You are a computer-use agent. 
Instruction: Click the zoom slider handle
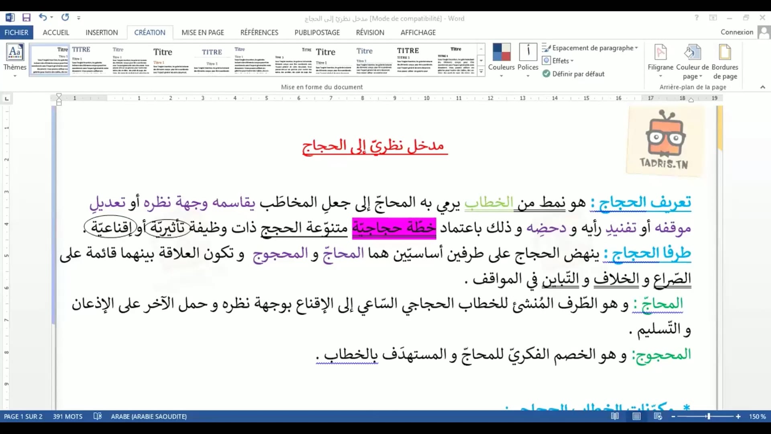pos(709,416)
